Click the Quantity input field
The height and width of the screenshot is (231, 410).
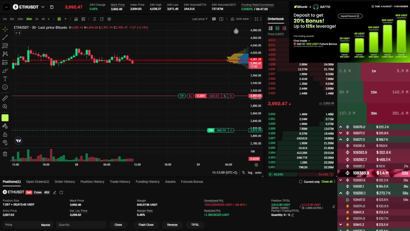point(81,225)
